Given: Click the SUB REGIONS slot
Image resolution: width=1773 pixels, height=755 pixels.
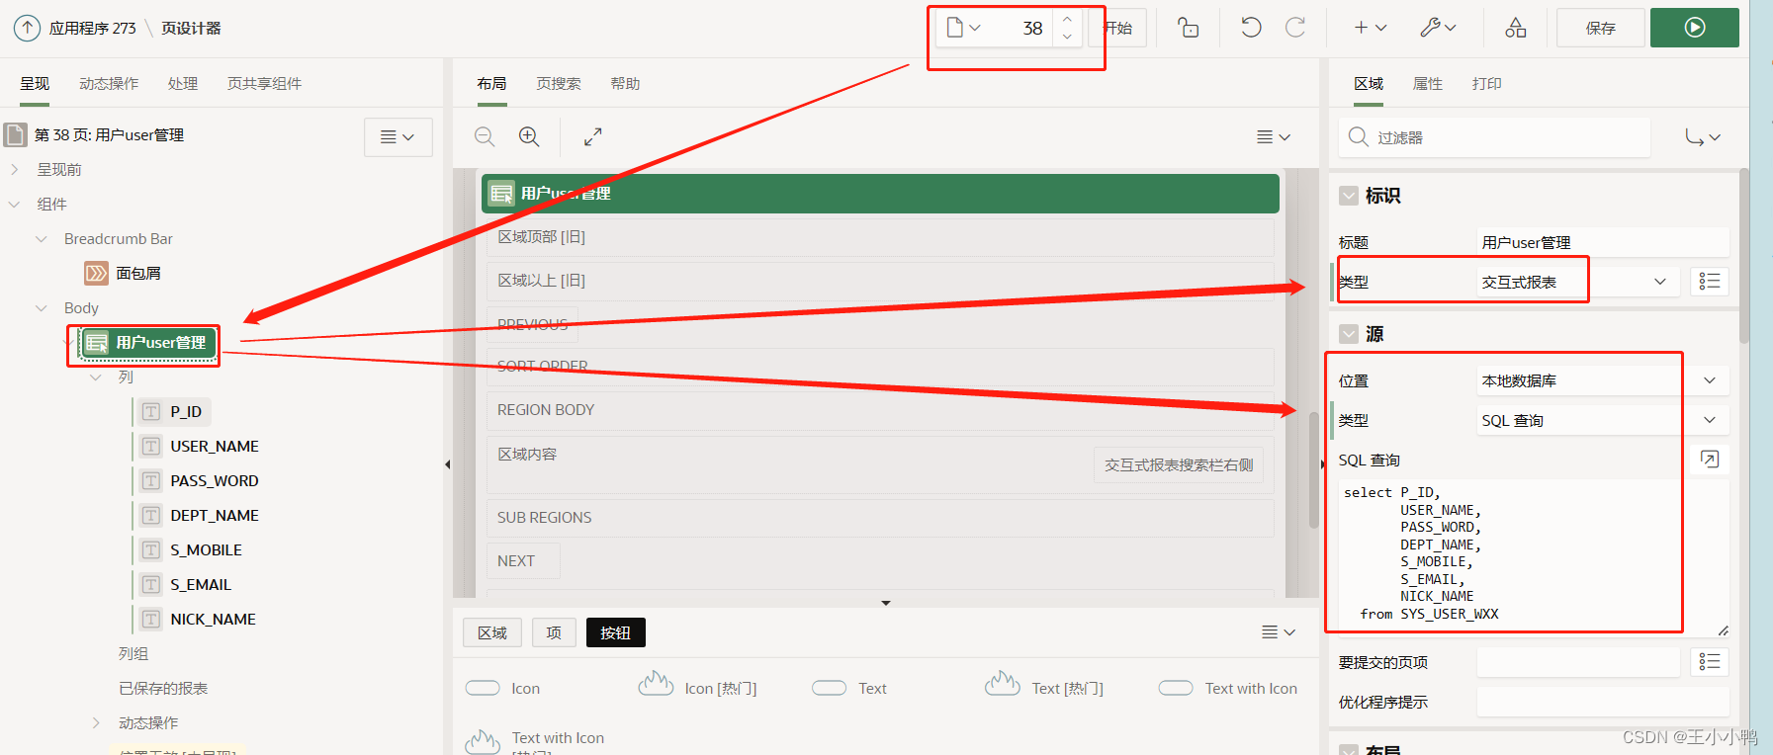Looking at the screenshot, I should tap(880, 518).
